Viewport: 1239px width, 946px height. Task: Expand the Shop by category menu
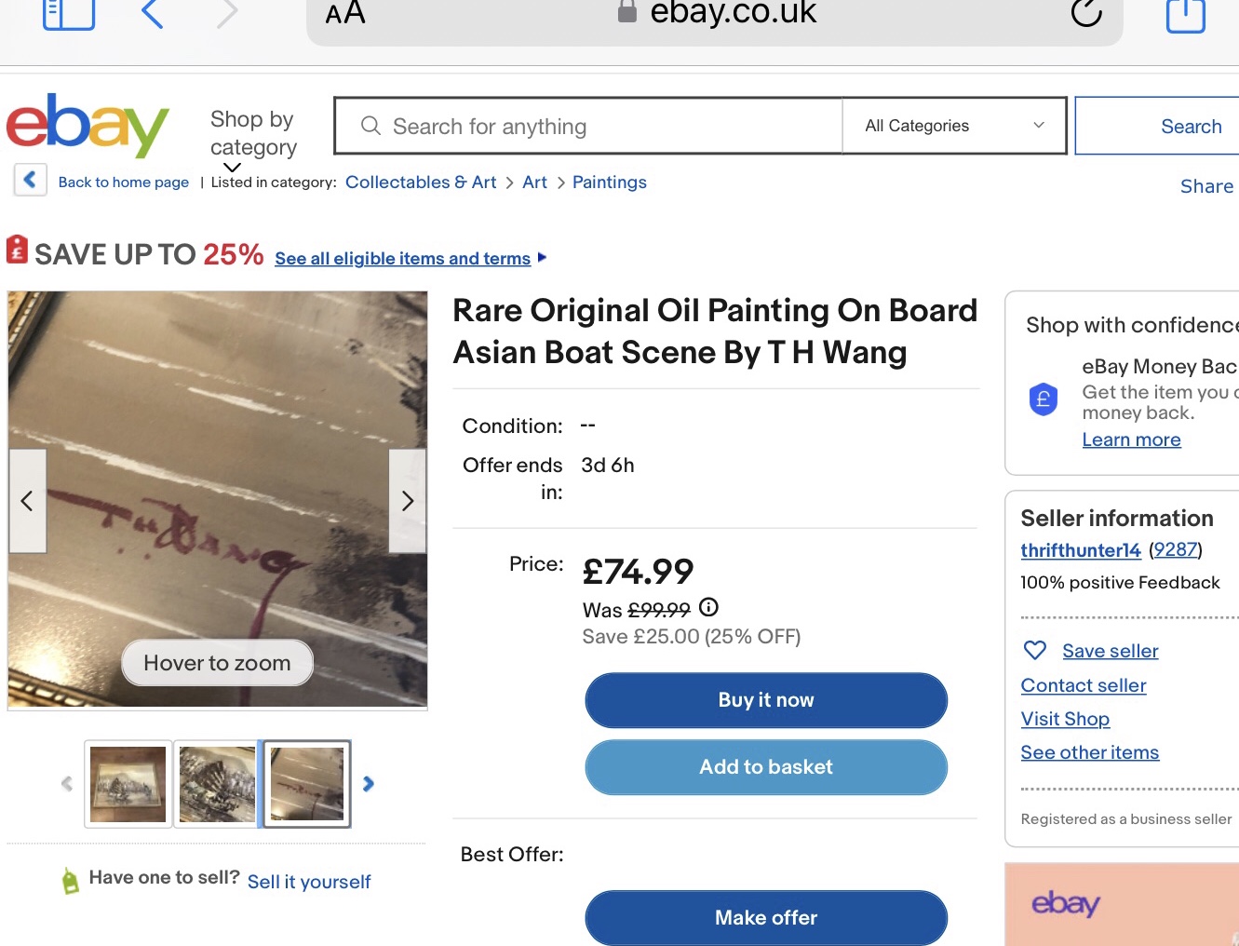252,134
